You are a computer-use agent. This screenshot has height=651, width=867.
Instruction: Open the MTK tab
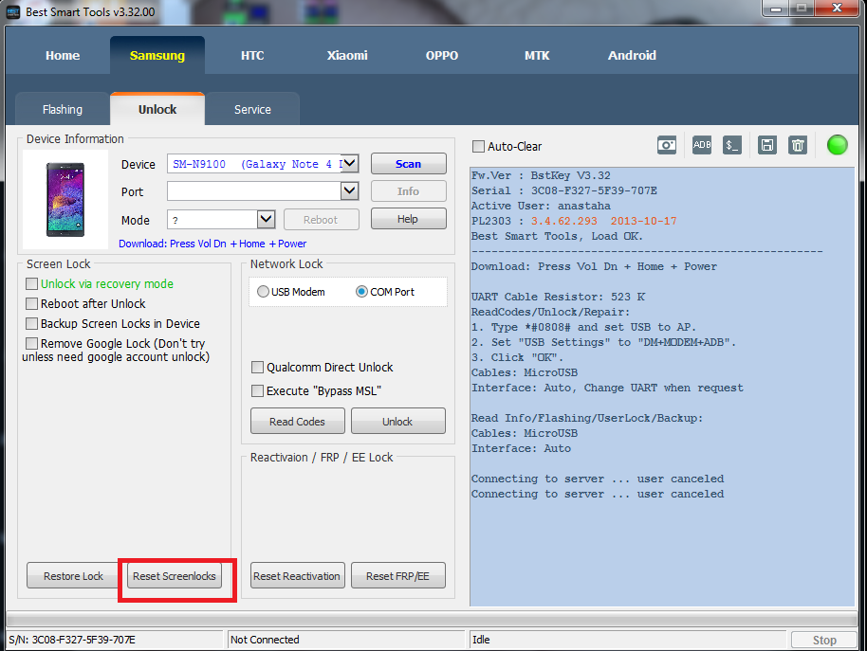pos(537,55)
